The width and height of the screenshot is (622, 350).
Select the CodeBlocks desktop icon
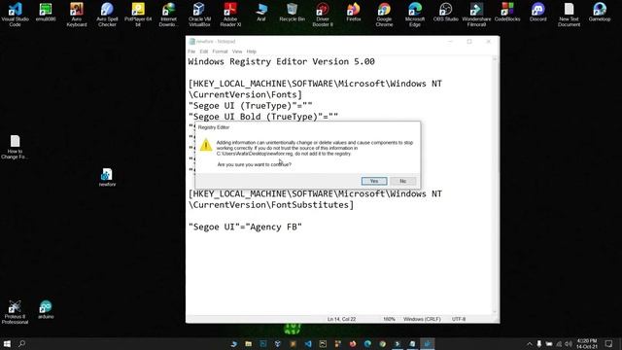507,12
